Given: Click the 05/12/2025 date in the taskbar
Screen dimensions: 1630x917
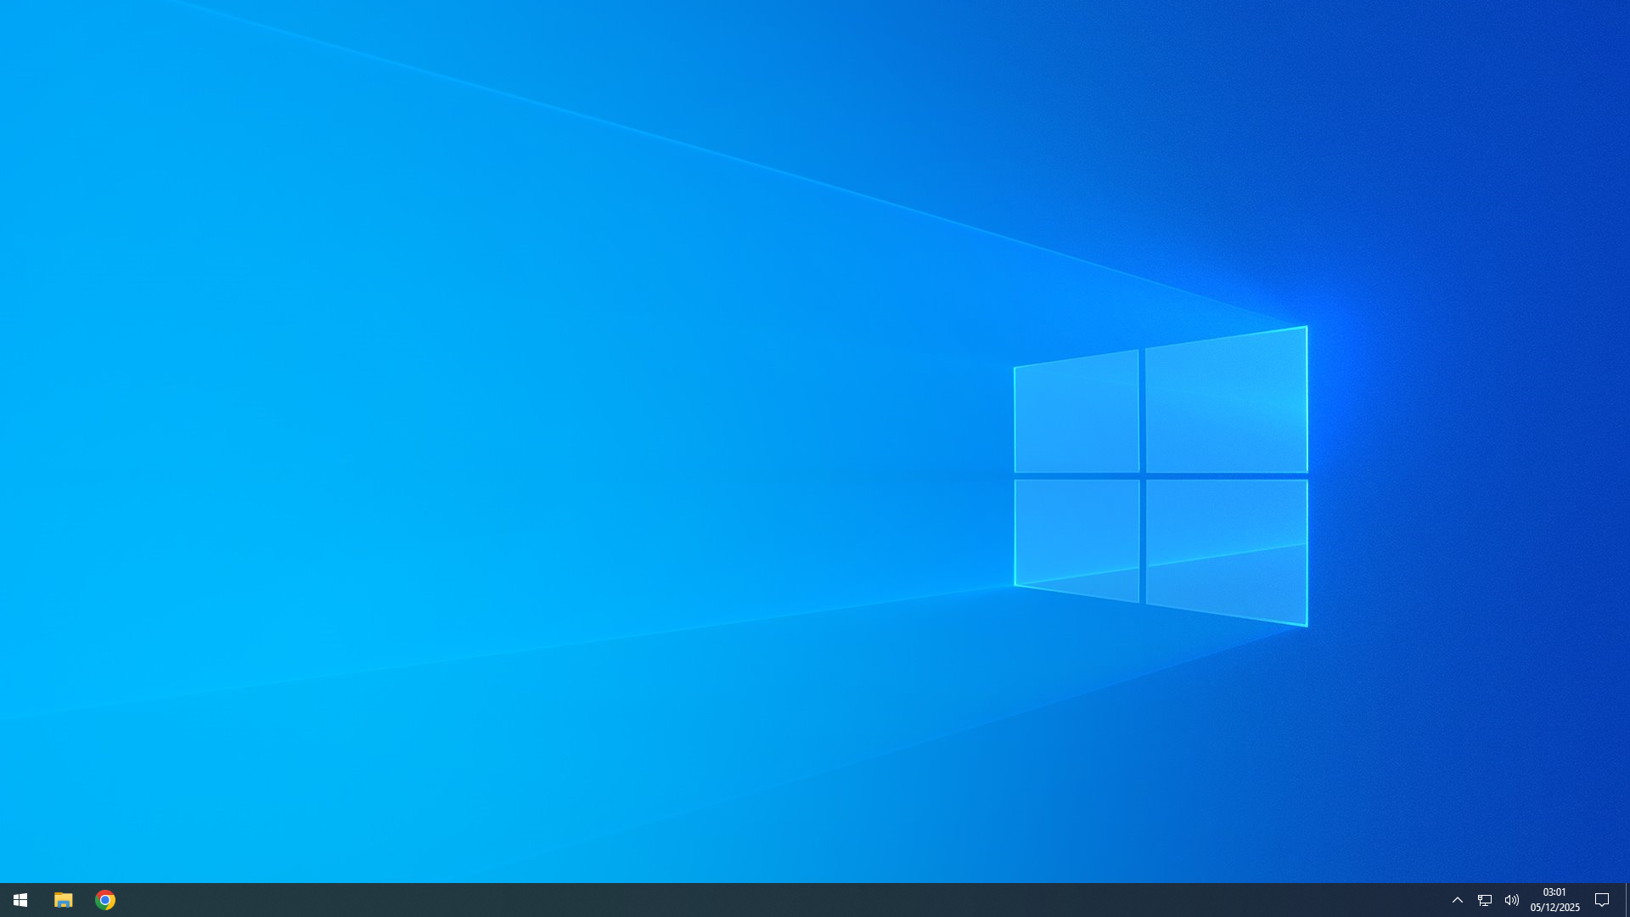Looking at the screenshot, I should (x=1554, y=908).
